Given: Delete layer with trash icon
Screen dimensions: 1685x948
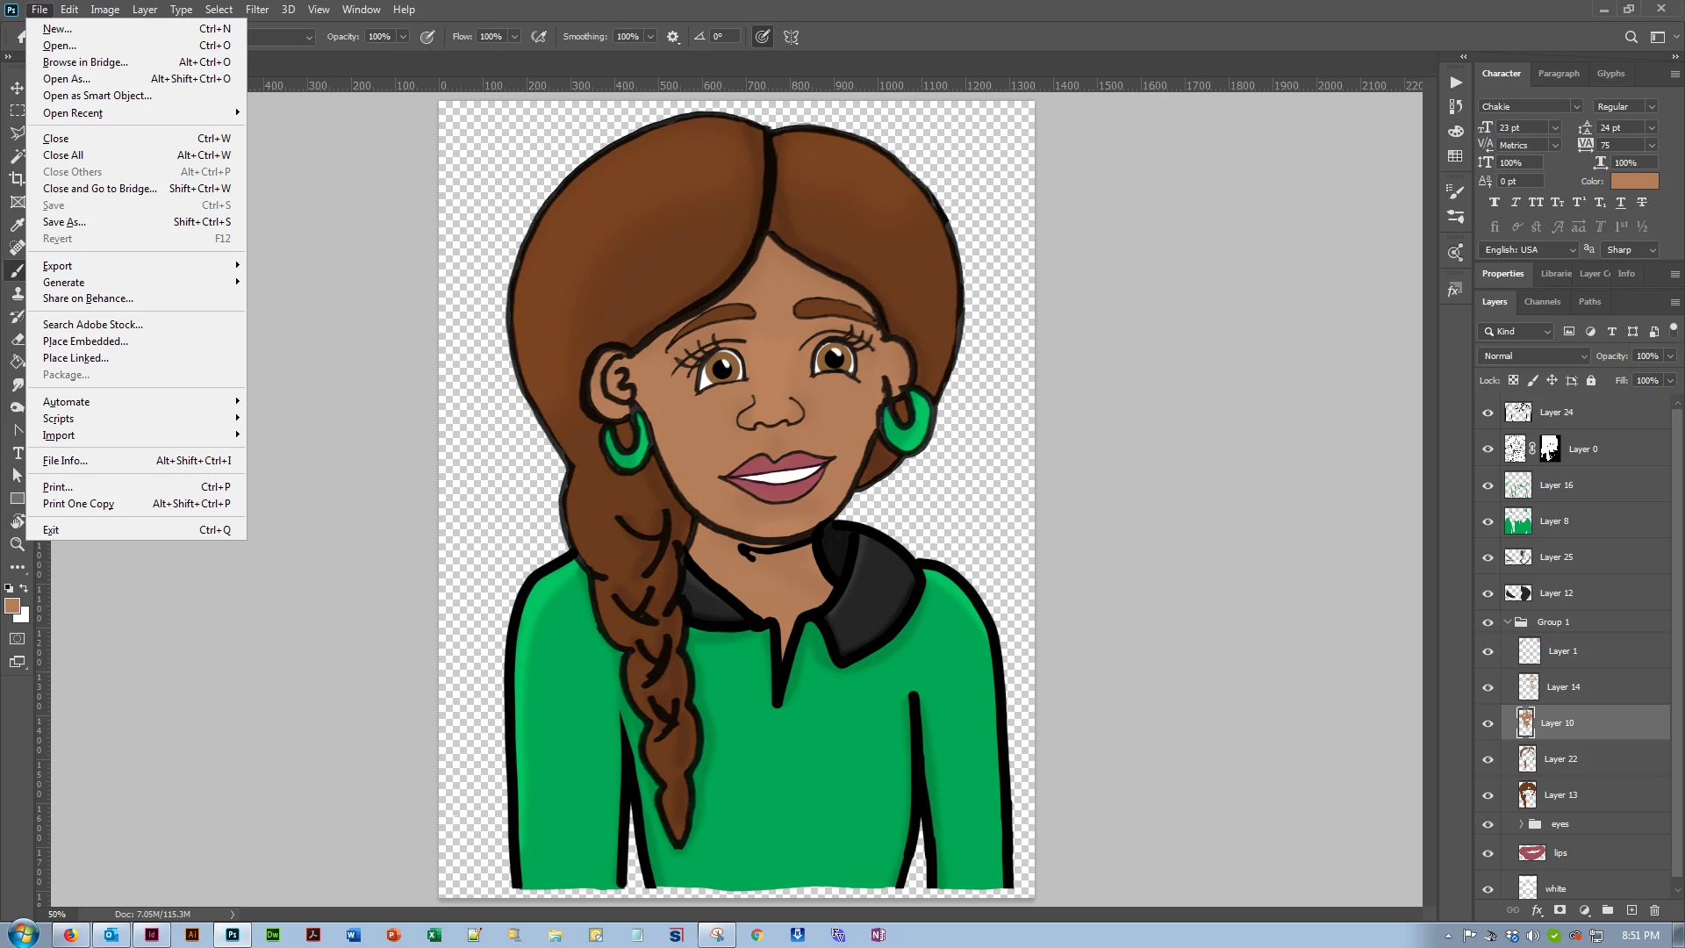Looking at the screenshot, I should (x=1655, y=910).
